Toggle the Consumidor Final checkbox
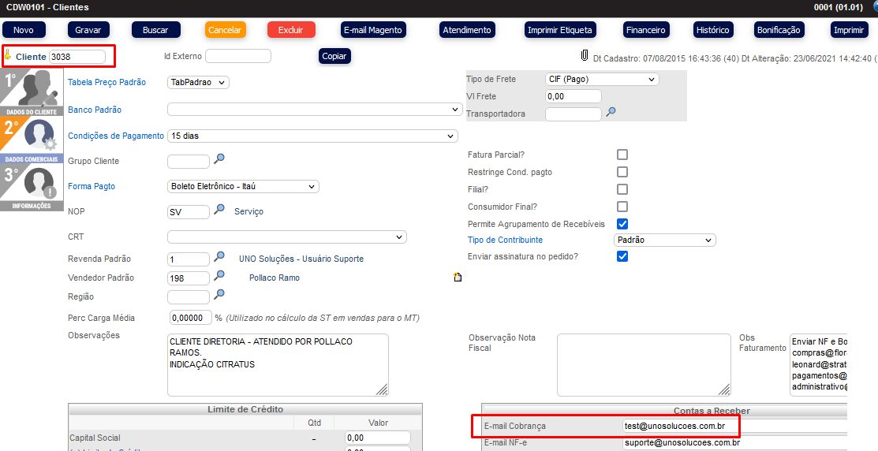878x451 pixels. click(x=622, y=207)
